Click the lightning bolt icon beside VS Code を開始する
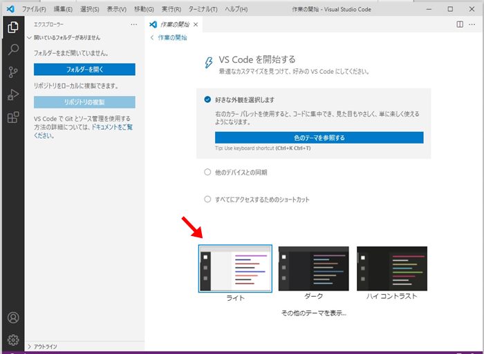Screen dimensions: 484x354 coord(209,62)
